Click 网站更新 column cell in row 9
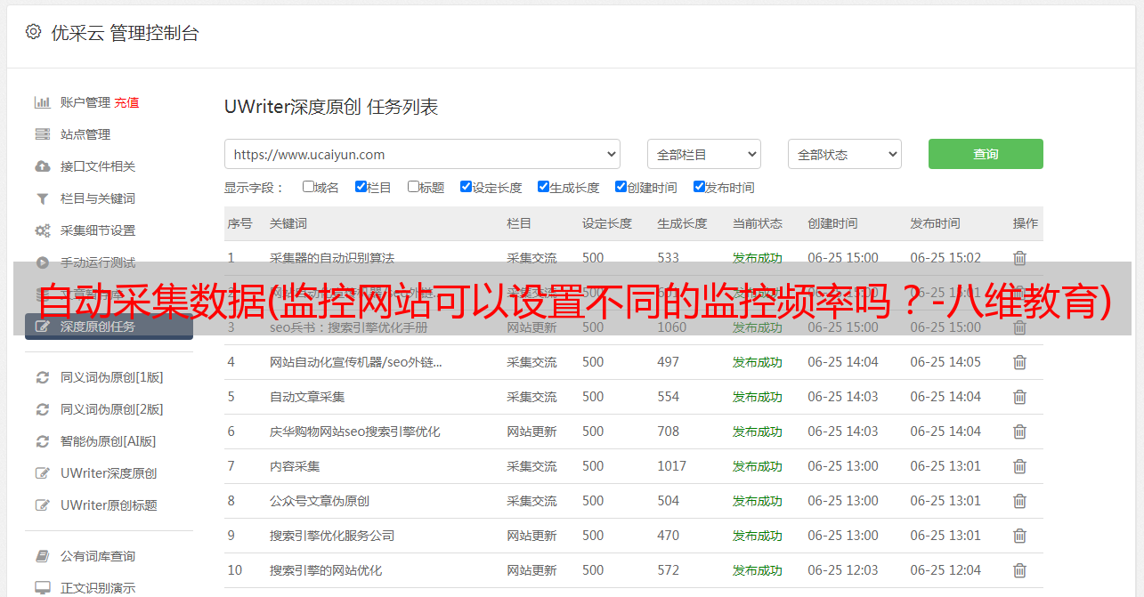The image size is (1144, 597). click(x=531, y=536)
